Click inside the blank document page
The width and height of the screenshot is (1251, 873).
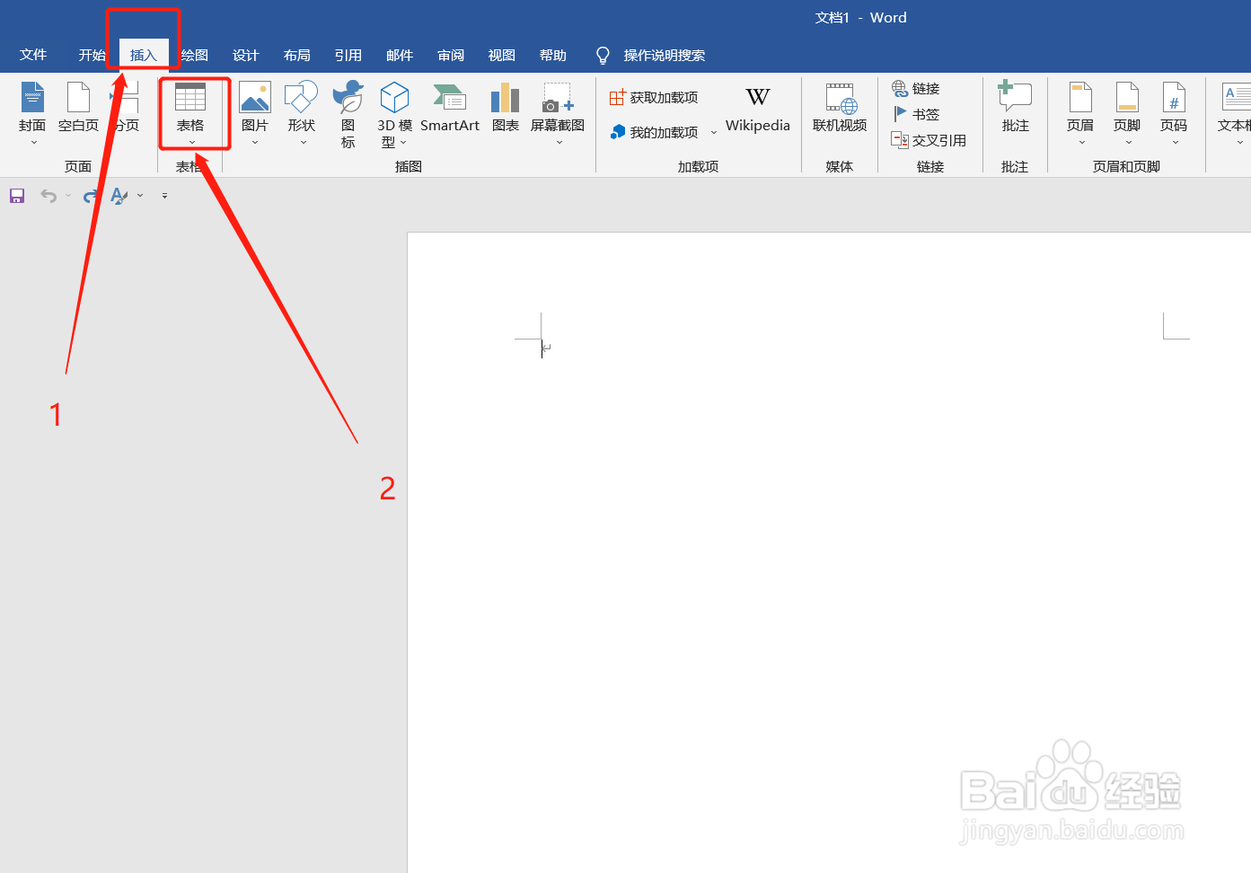[829, 552]
